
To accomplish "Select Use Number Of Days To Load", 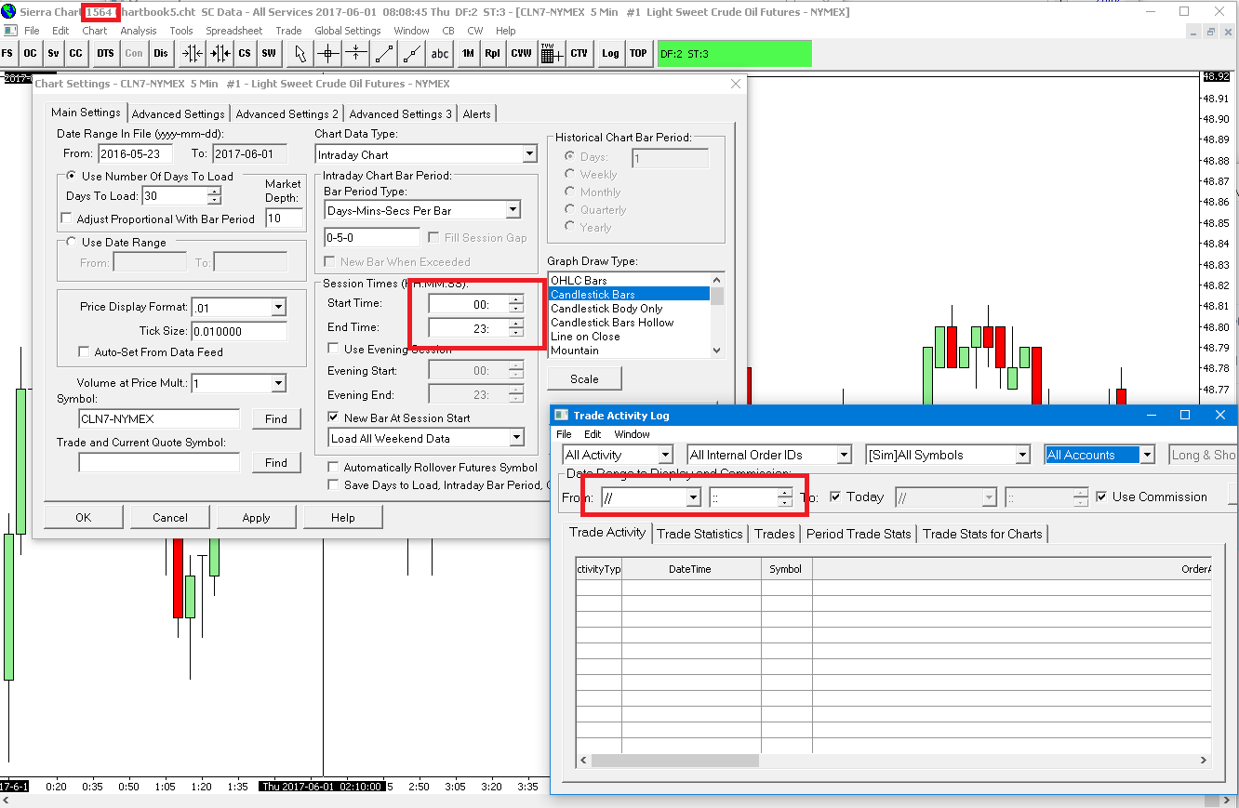I will 72,177.
